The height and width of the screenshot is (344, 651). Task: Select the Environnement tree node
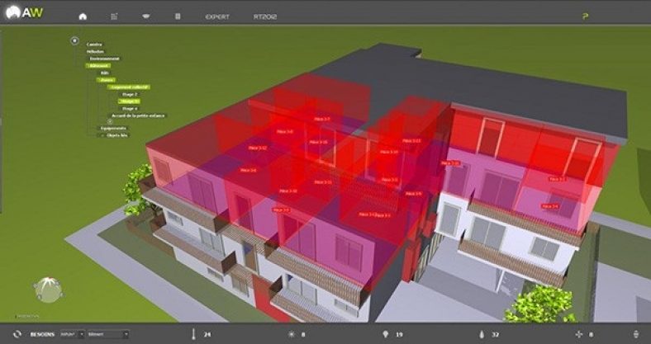[105, 59]
